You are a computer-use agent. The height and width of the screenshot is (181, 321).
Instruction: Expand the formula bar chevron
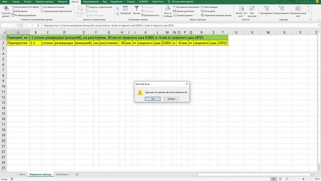point(318,26)
